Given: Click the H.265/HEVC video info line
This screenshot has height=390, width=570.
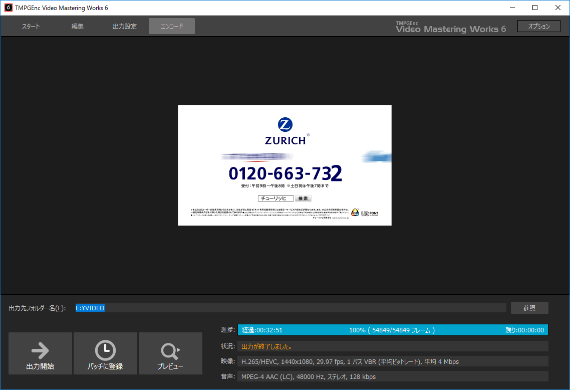Looking at the screenshot, I should pos(393,361).
